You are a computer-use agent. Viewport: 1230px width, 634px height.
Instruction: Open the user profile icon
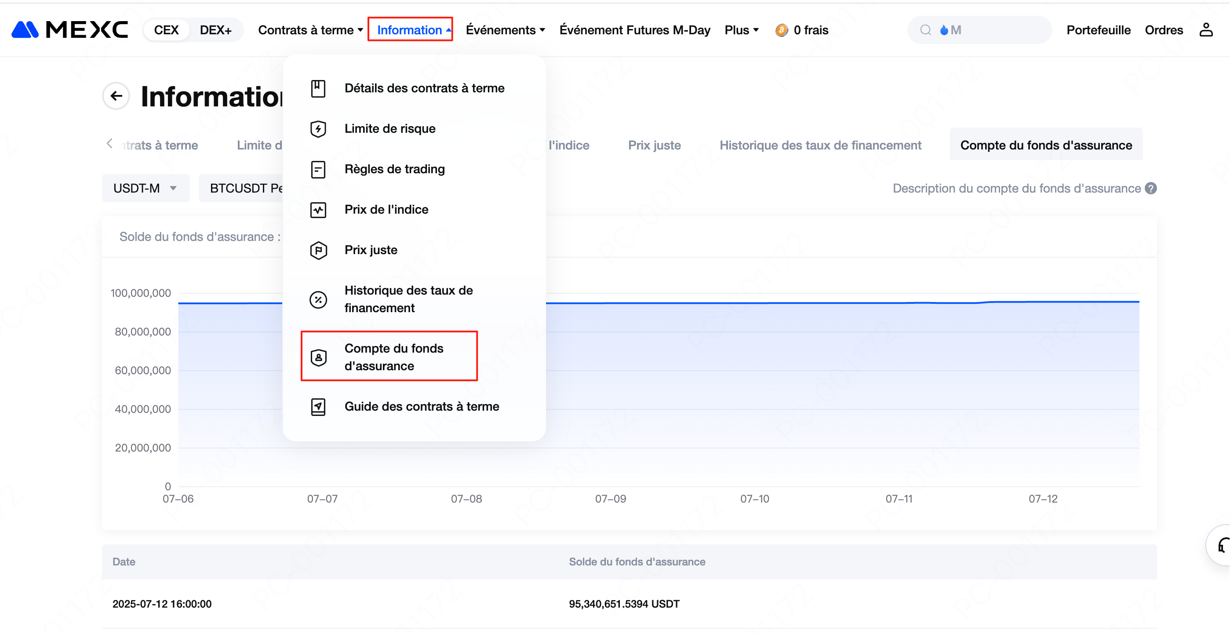(1206, 29)
